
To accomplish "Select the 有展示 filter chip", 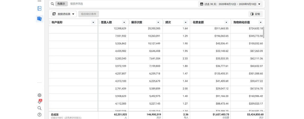I will 62,4.
